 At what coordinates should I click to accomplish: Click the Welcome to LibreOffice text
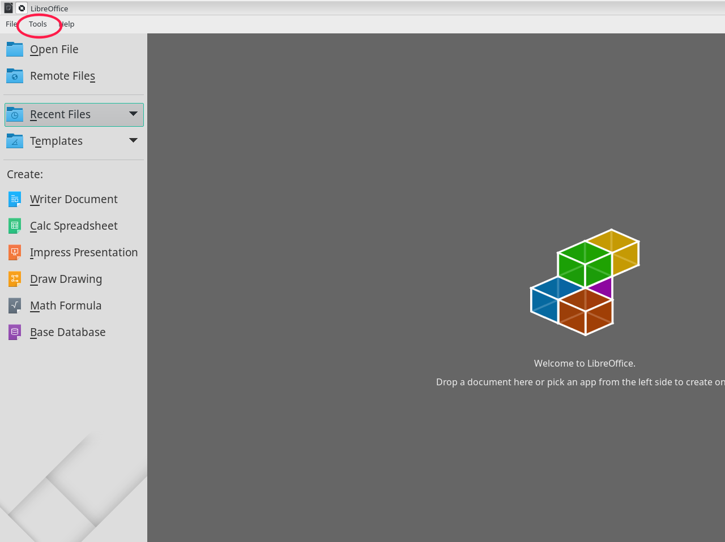tap(585, 363)
